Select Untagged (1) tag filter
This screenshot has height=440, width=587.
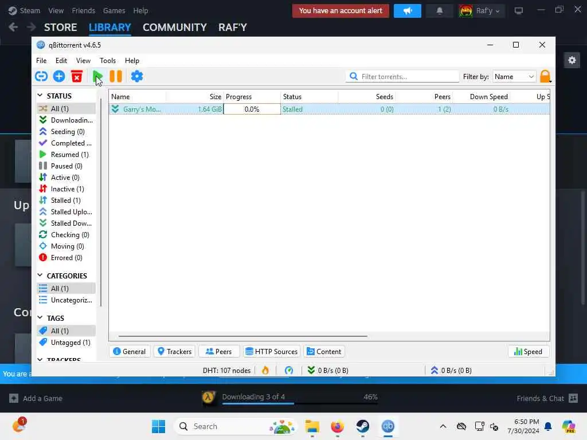point(66,343)
